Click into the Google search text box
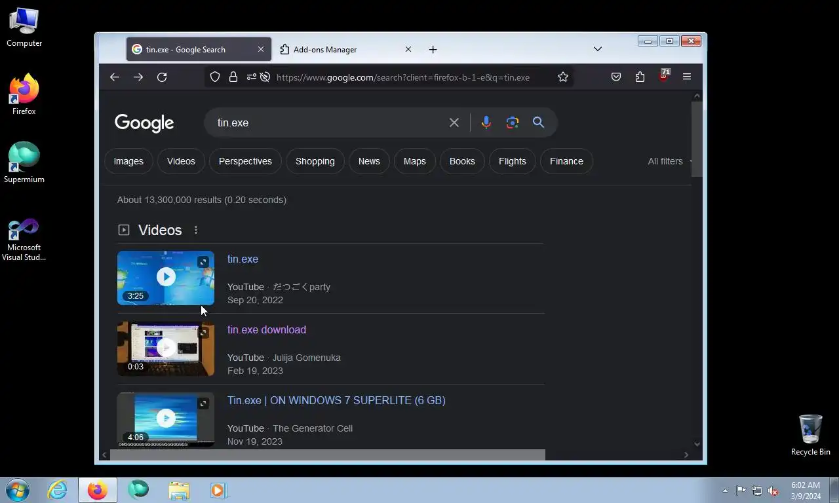Screen dimensions: 839x503 pyautogui.click(x=328, y=122)
